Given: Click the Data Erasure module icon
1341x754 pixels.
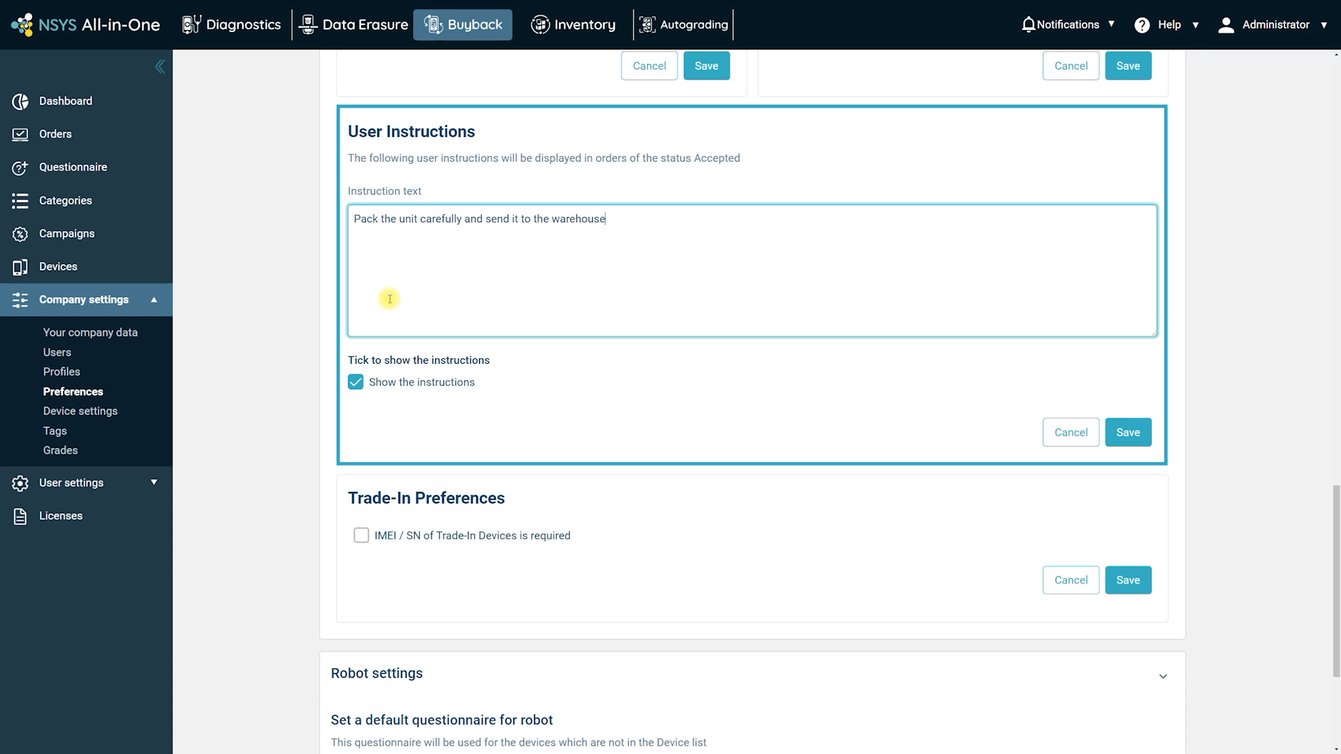Looking at the screenshot, I should point(307,24).
